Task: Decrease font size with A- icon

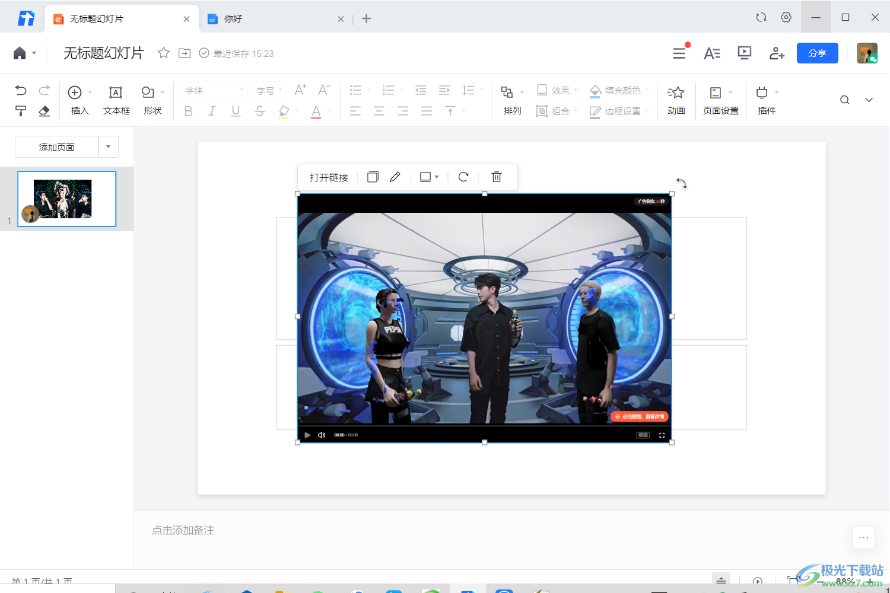Action: (324, 90)
